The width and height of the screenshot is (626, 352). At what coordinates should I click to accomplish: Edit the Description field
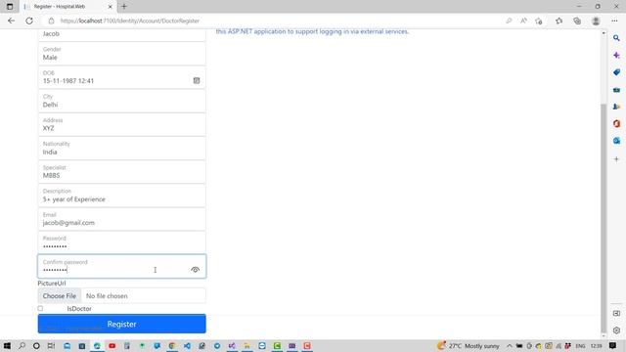121,196
